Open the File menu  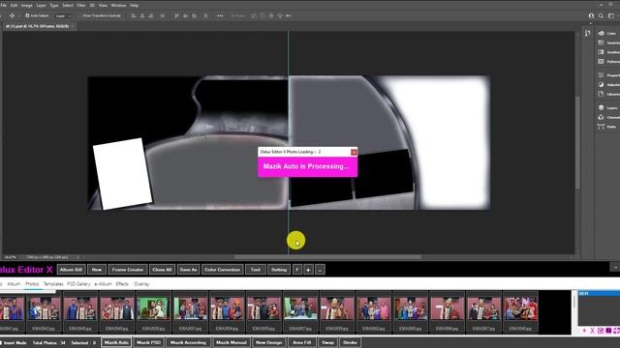coord(3,6)
